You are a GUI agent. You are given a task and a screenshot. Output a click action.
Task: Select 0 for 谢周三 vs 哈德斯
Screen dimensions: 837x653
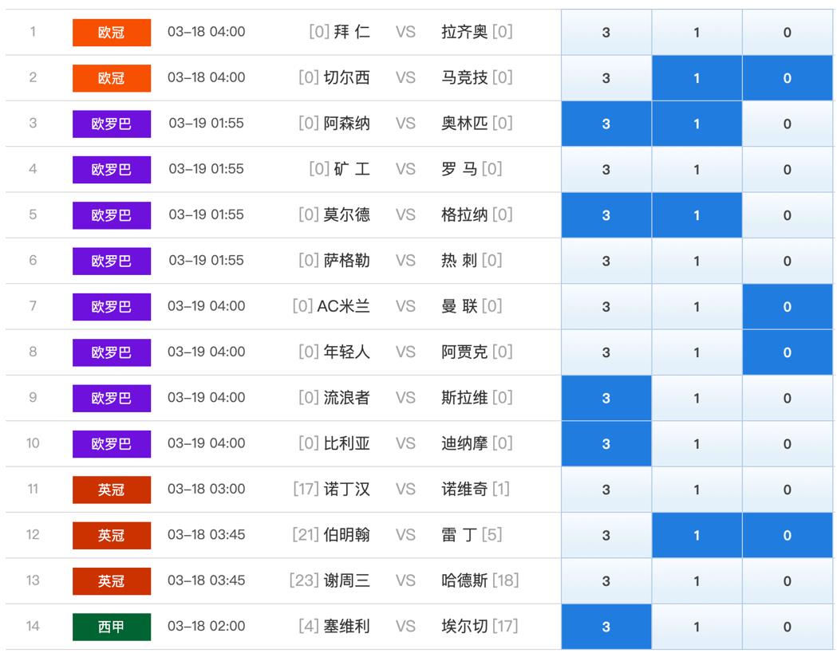pyautogui.click(x=788, y=581)
